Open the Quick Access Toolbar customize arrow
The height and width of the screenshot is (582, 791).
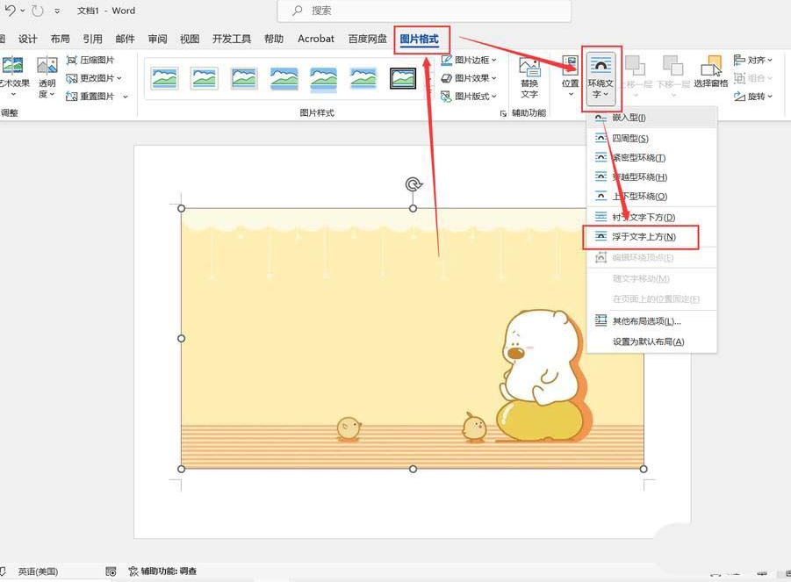[57, 11]
